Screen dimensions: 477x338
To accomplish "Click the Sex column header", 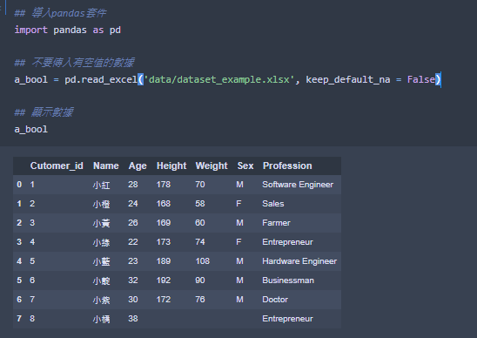I will (245, 166).
